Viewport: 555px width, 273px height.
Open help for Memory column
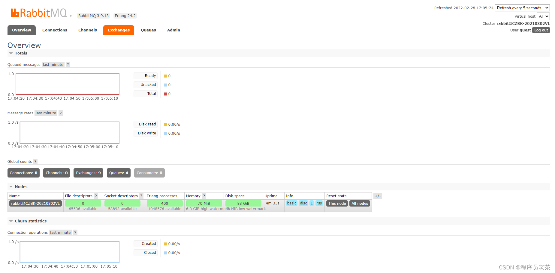204,196
